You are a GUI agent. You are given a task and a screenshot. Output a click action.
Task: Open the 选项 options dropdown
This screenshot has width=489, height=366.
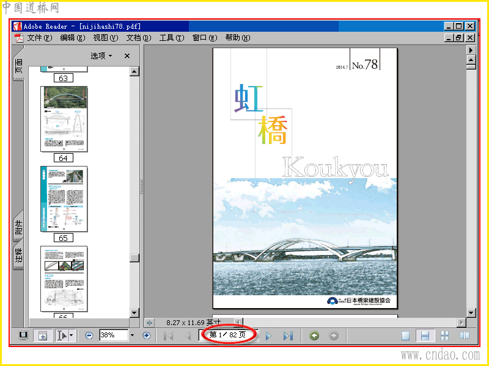pyautogui.click(x=101, y=56)
